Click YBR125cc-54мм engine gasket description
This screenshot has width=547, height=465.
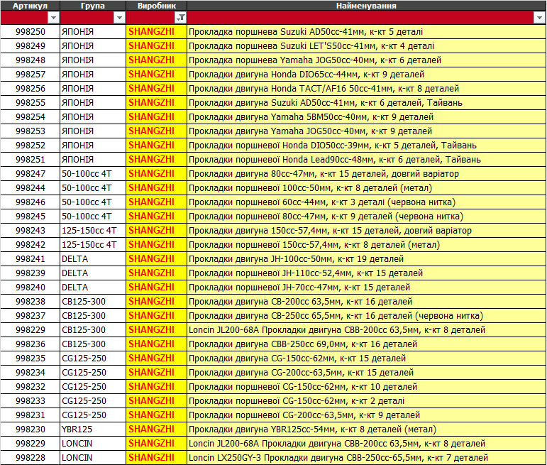[366, 430]
